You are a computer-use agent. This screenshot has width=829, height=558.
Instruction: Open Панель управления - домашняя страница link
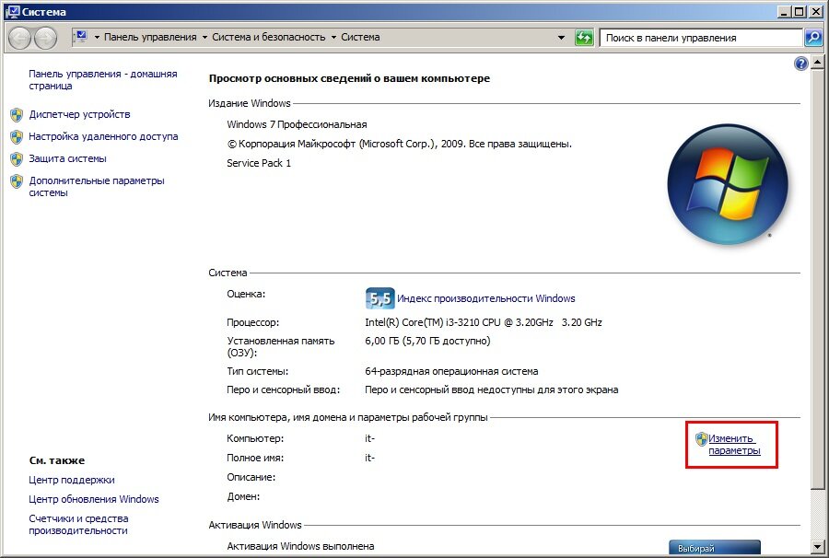(103, 80)
